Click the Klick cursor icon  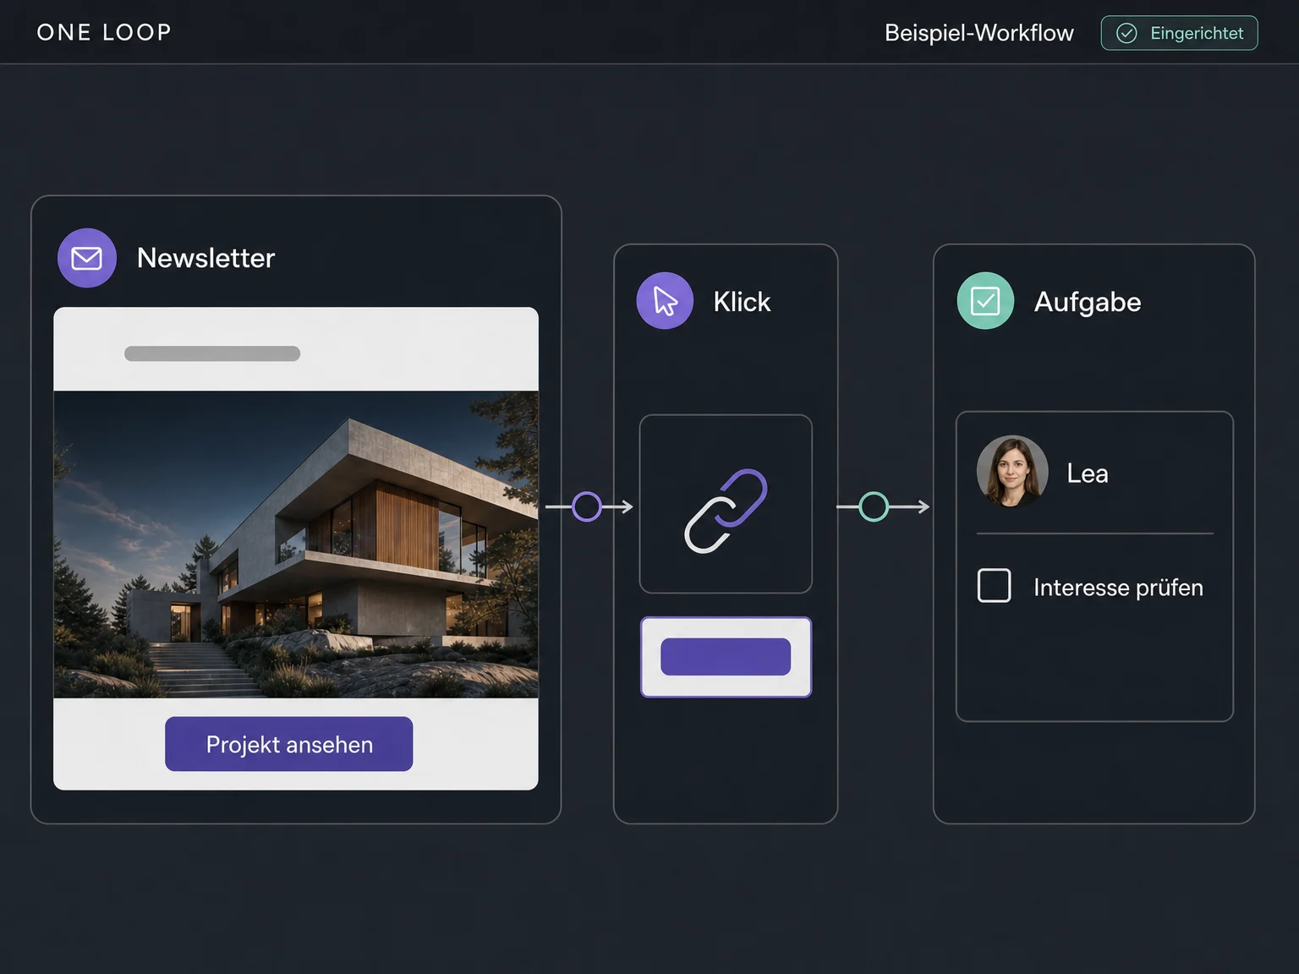coord(665,301)
